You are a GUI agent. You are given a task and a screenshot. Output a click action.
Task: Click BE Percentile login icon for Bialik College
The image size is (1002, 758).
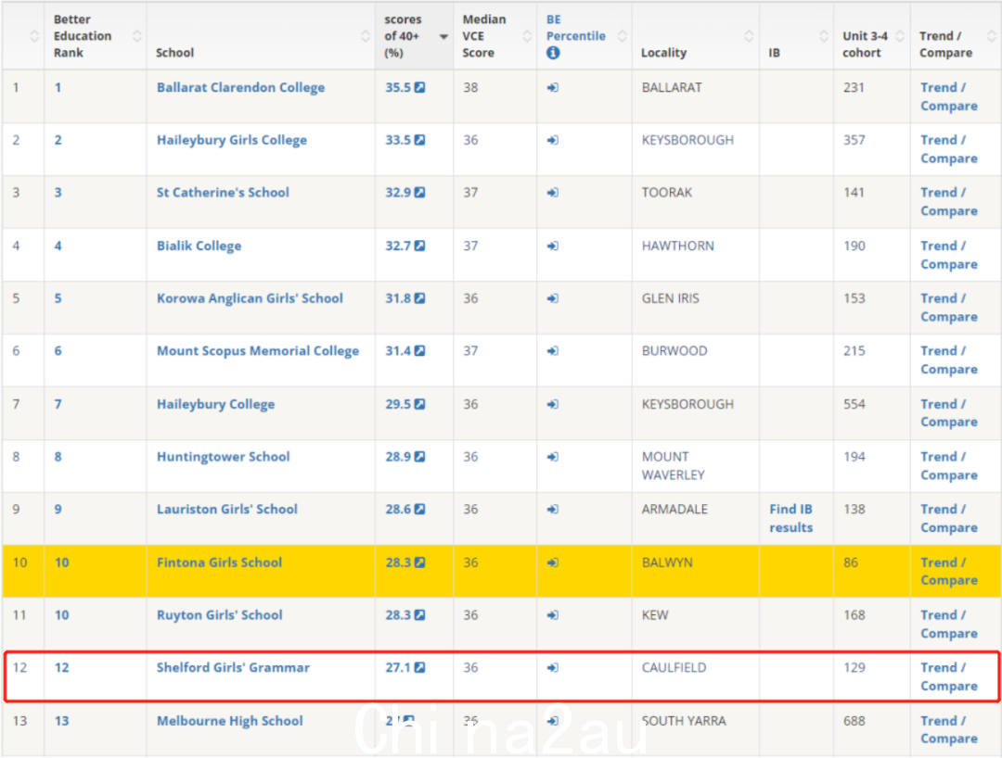pos(553,246)
